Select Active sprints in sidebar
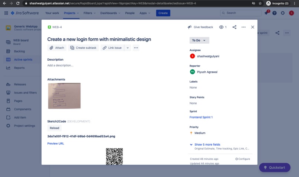This screenshot has width=299, height=177. point(23,59)
